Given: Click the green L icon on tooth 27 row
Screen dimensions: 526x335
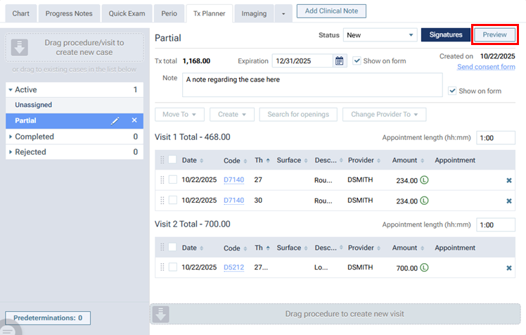Looking at the screenshot, I should click(x=424, y=180).
